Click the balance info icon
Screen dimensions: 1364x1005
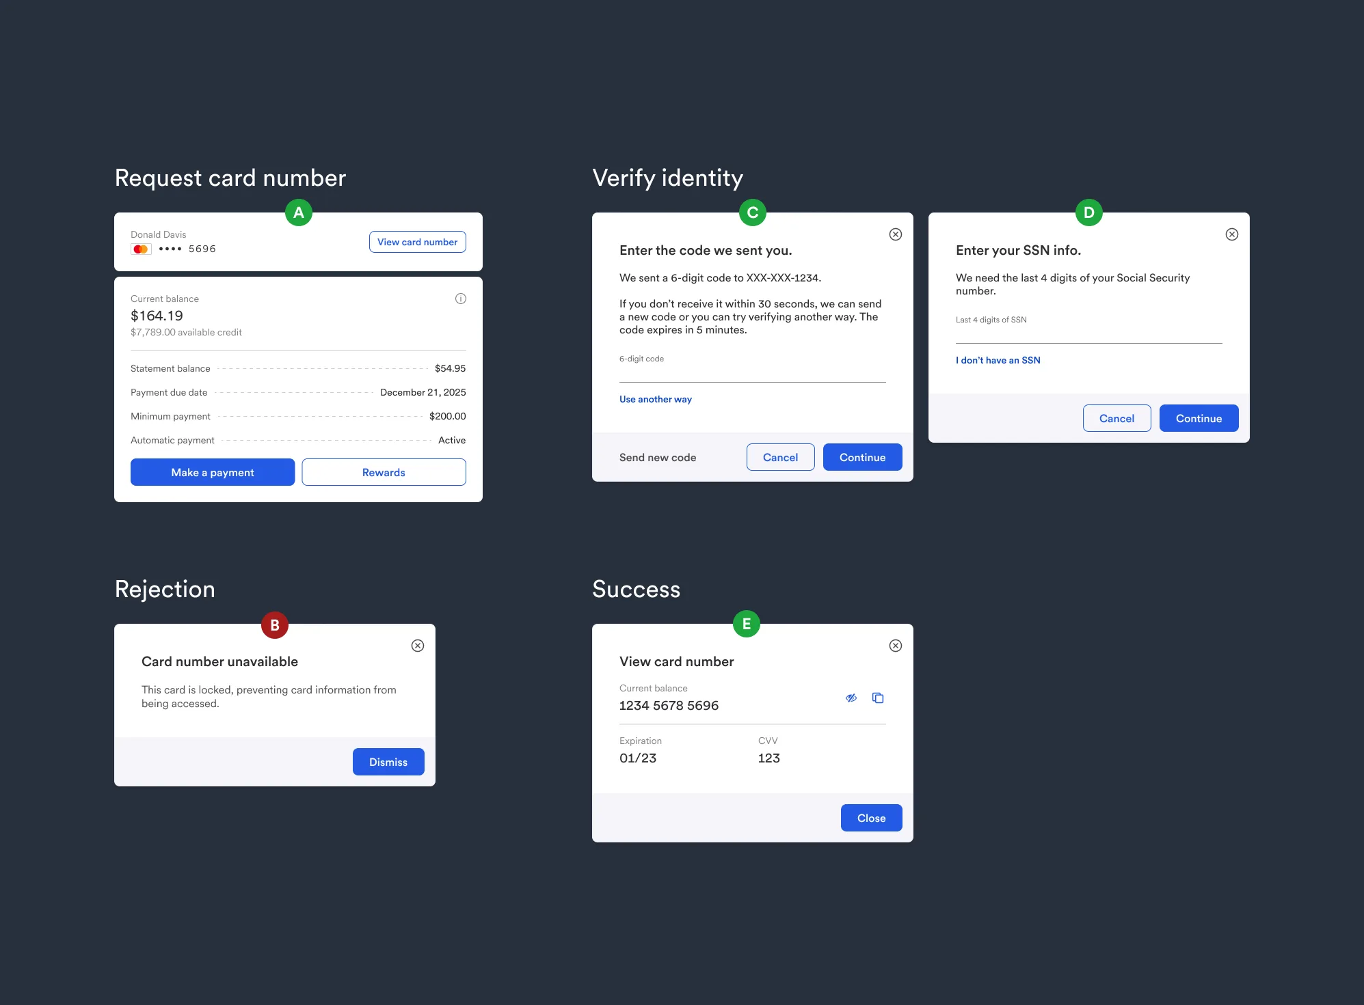(x=461, y=299)
